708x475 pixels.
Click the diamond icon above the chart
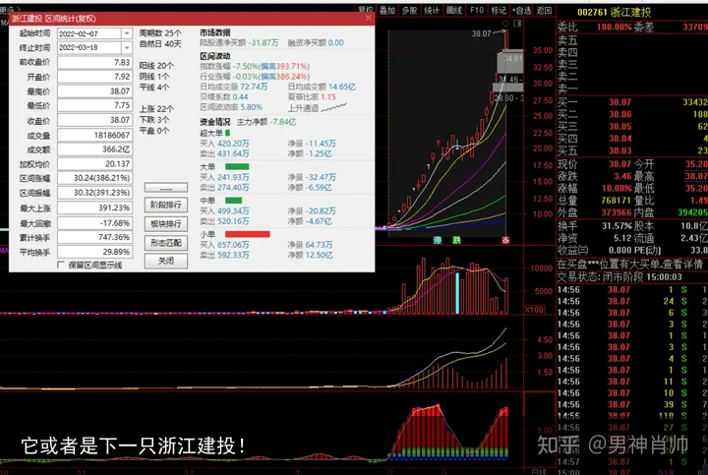point(505,23)
